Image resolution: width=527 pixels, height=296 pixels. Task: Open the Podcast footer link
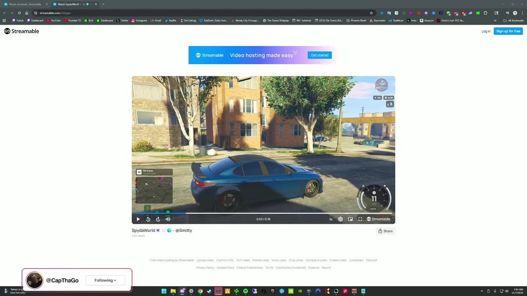(x=371, y=260)
